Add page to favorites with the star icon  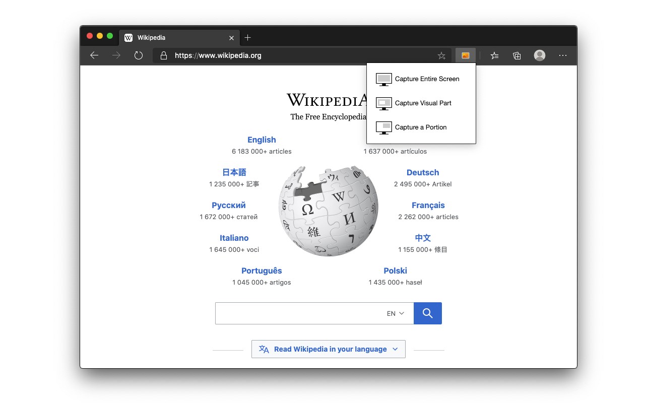pyautogui.click(x=441, y=55)
